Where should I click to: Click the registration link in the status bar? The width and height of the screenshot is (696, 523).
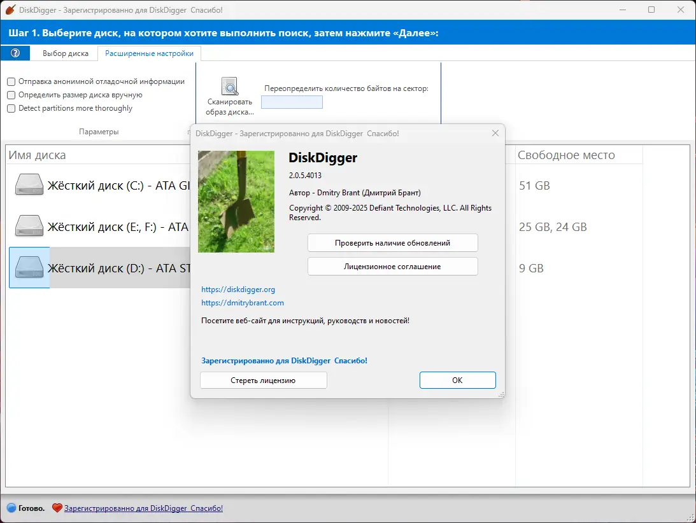click(143, 508)
